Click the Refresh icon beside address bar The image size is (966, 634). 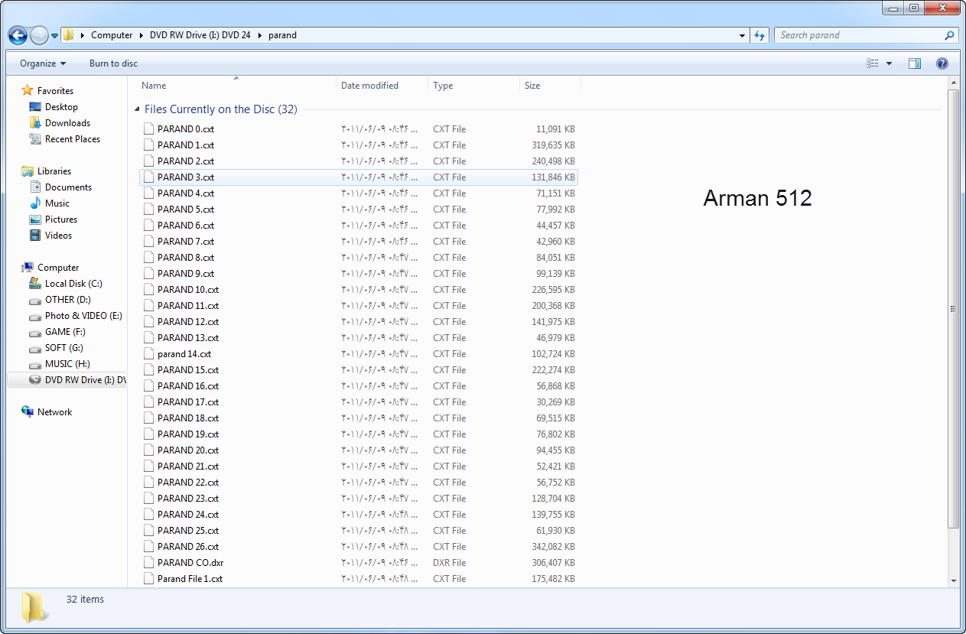[759, 35]
